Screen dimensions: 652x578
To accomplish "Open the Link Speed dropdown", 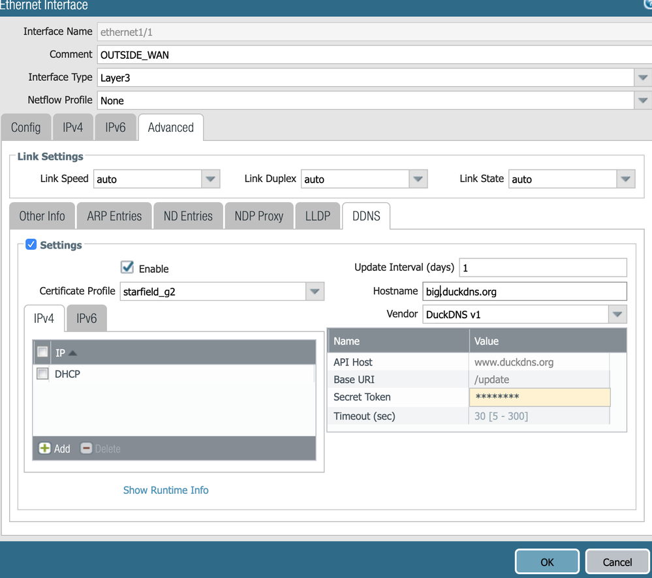I will point(210,179).
